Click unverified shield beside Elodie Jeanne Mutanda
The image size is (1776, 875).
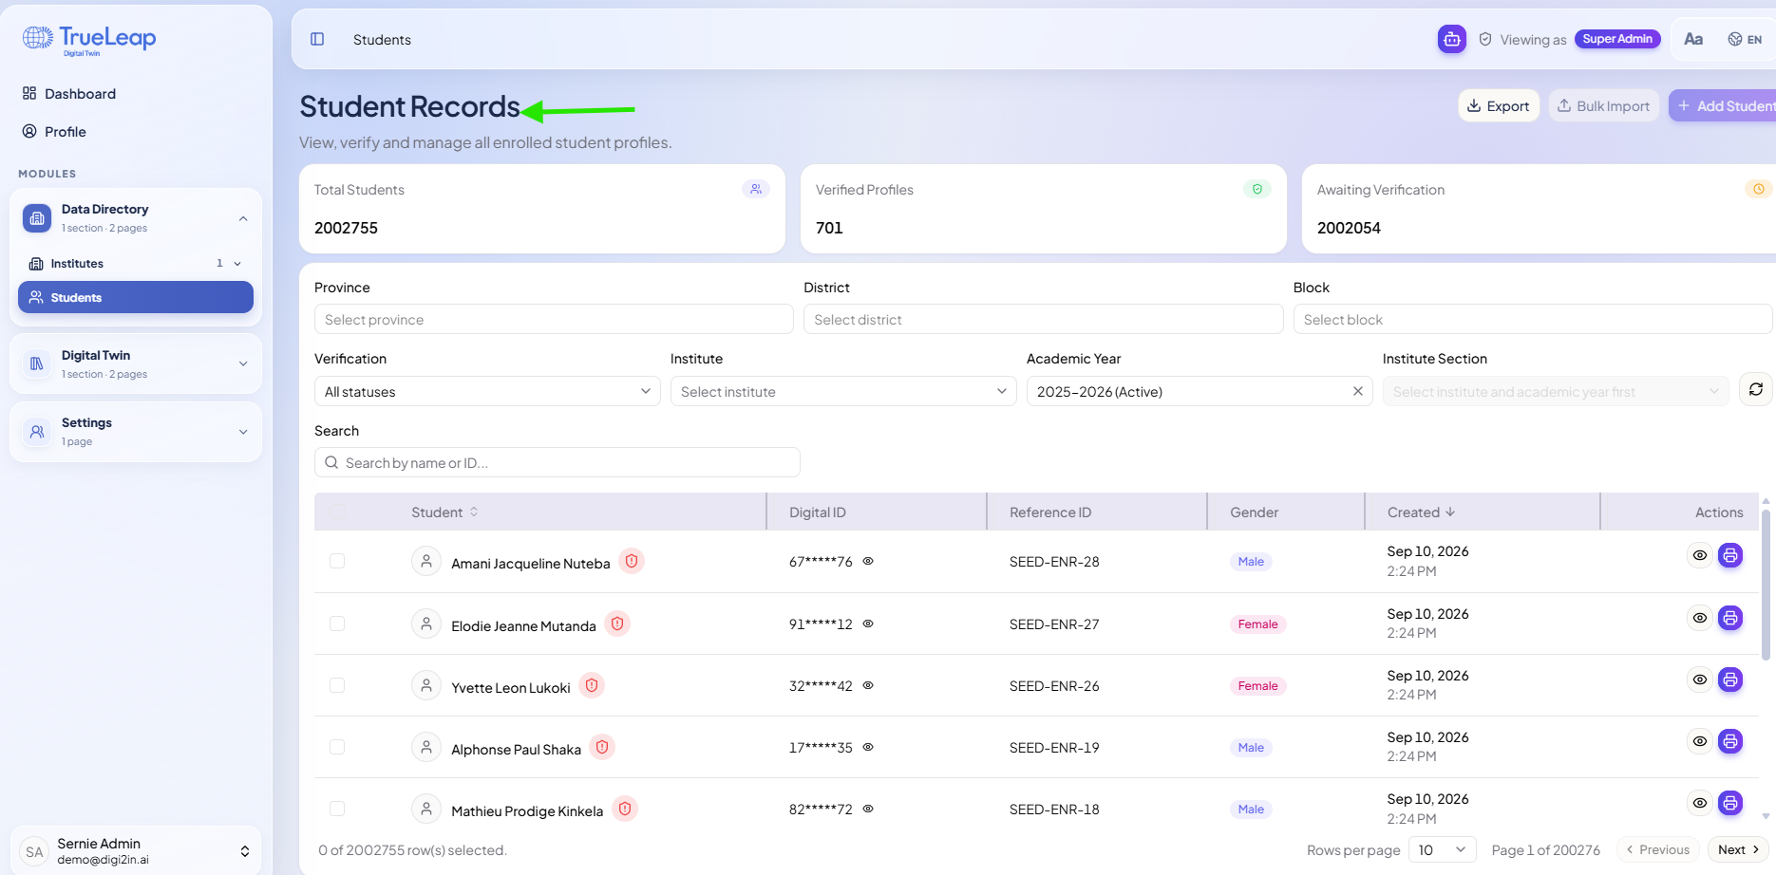tap(617, 624)
